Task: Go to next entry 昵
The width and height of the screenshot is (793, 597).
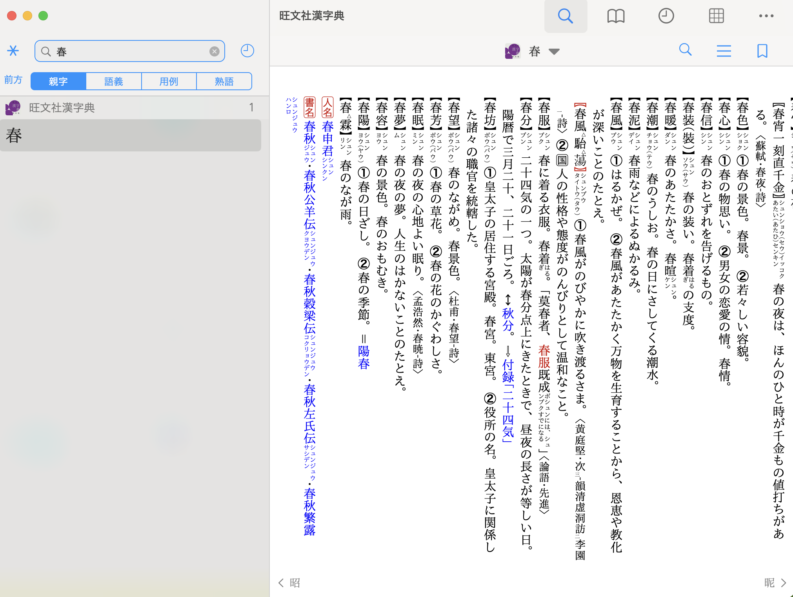Action: 775,583
